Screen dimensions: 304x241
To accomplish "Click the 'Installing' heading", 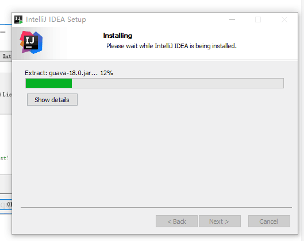I will point(117,36).
